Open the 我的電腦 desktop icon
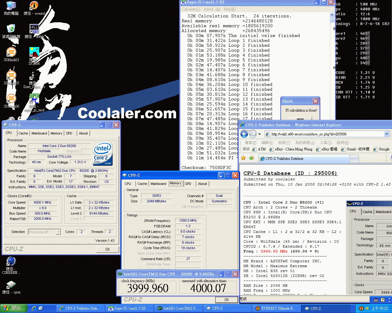392x313 pixels. click(11, 8)
